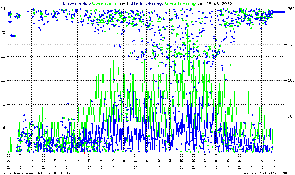Click the "29. 15:00" time axis label
Image resolution: width=295 pixels, height=175 pixels.
coord(182,162)
